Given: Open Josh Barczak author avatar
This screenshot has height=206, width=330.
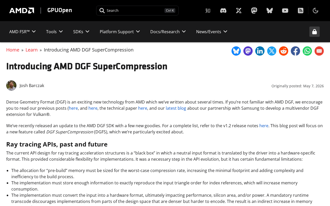Looking at the screenshot, I should [11, 85].
